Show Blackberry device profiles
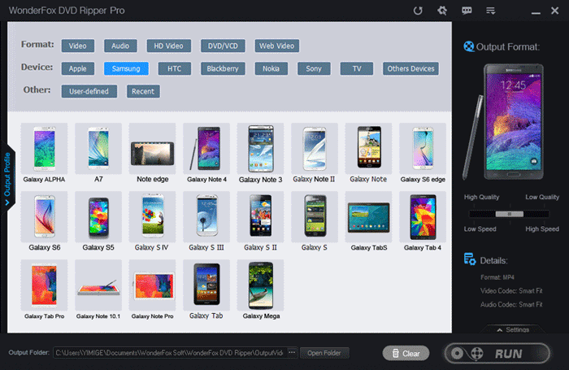This screenshot has width=569, height=370. (223, 68)
